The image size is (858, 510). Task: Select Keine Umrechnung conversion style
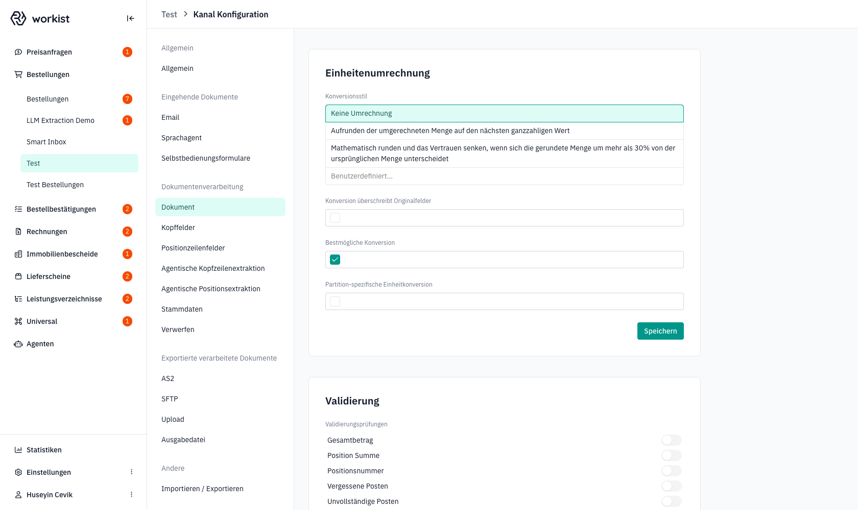[505, 113]
